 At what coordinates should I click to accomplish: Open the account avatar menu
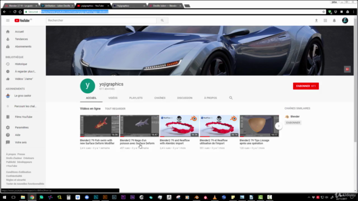(x=345, y=21)
